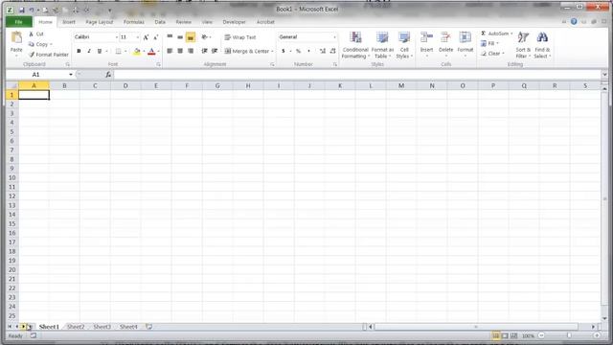Open the Font name Calibri dropdown

click(x=117, y=37)
